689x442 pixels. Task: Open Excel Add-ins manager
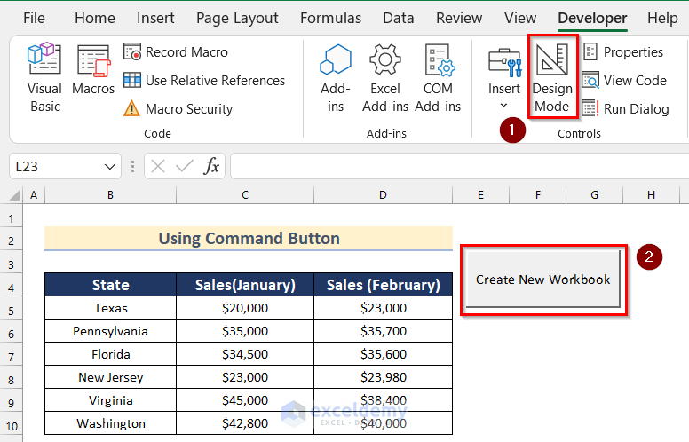385,78
